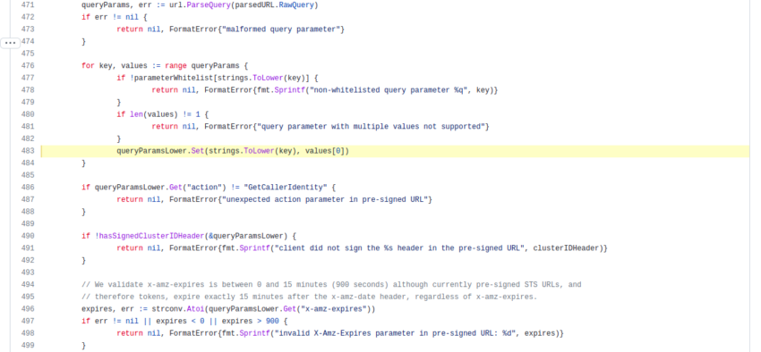Select line number 490
This screenshot has height=352, width=761.
pos(28,236)
